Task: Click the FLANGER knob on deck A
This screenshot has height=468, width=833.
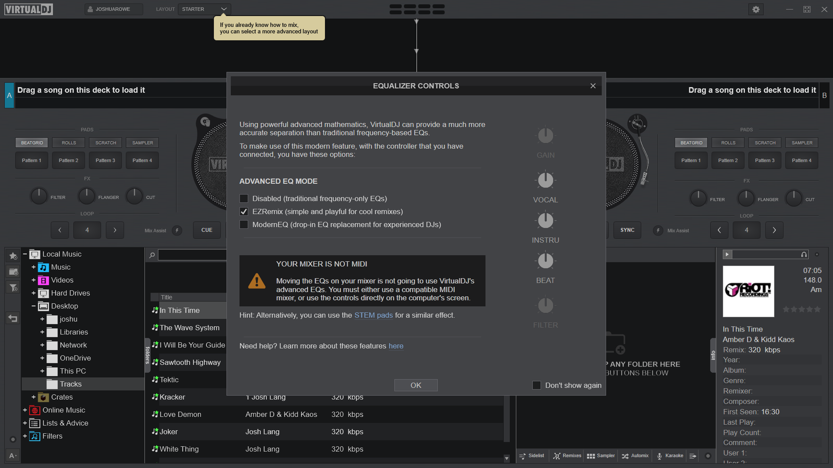Action: (86, 196)
